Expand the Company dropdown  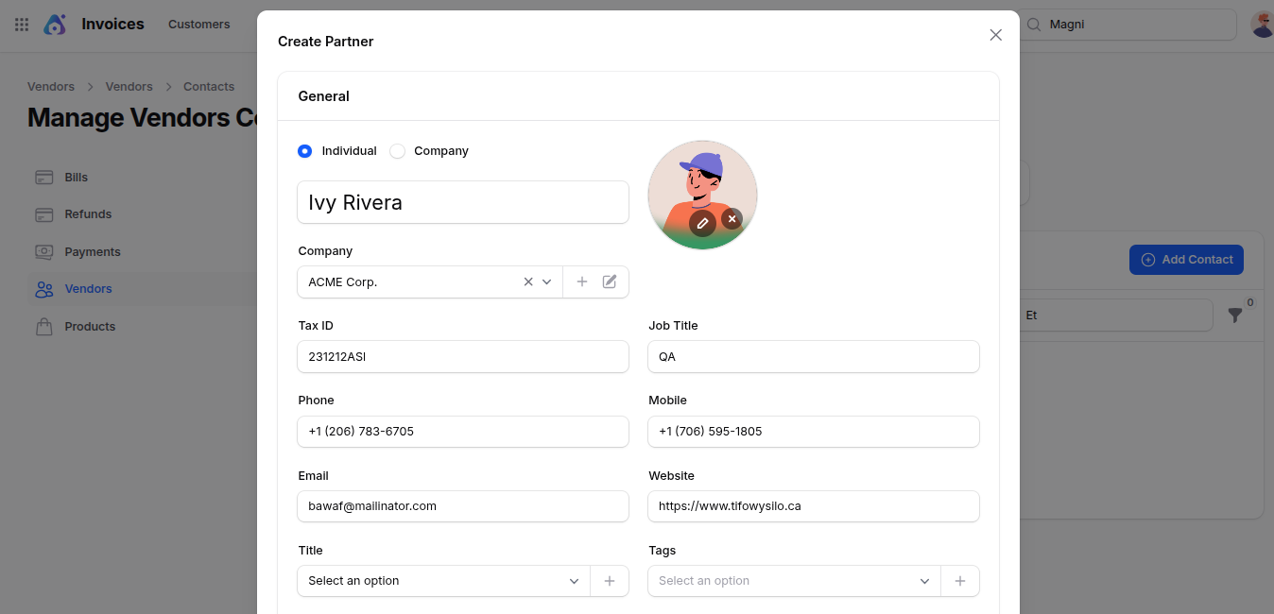pyautogui.click(x=546, y=281)
